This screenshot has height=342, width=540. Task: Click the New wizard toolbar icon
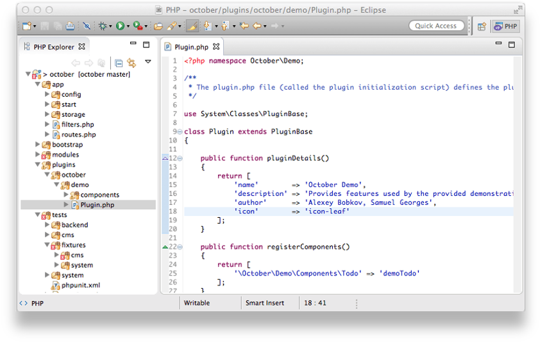coord(26,26)
